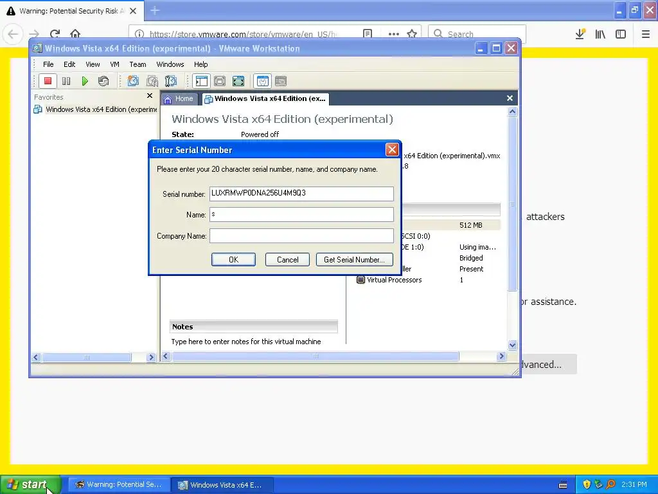
Task: Show Firefox sidebars icon
Action: point(621,34)
